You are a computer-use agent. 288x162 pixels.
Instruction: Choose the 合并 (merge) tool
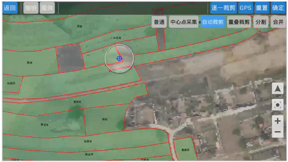click(x=278, y=22)
